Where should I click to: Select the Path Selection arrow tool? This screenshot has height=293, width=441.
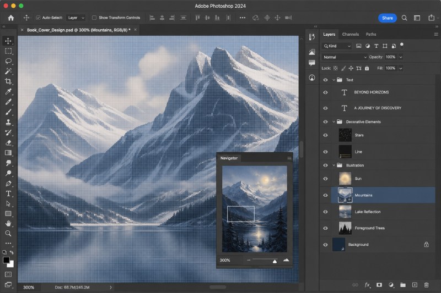click(x=8, y=203)
